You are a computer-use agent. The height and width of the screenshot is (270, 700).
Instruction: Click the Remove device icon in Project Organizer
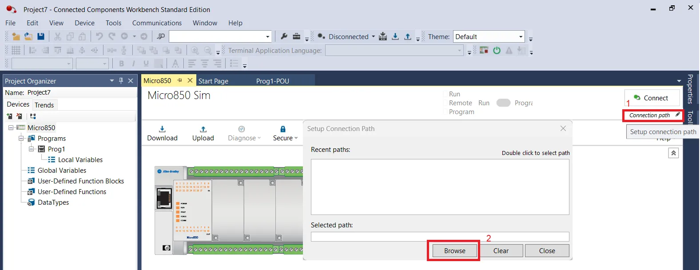[x=19, y=116]
